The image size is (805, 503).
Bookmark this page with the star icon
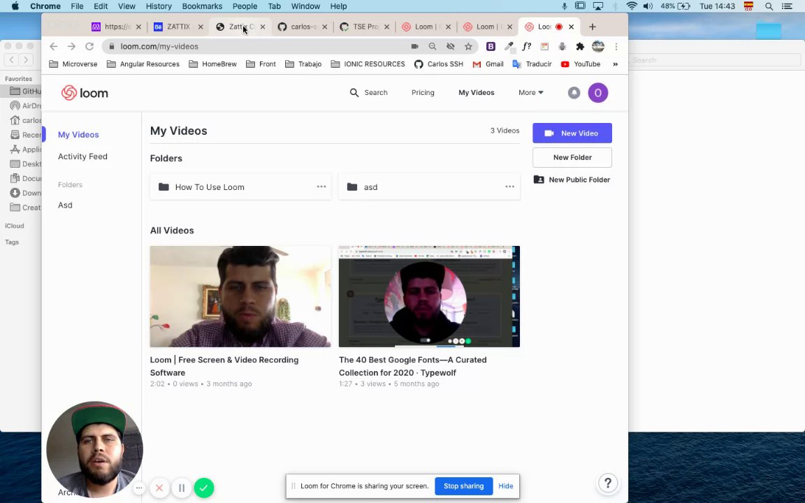[468, 46]
